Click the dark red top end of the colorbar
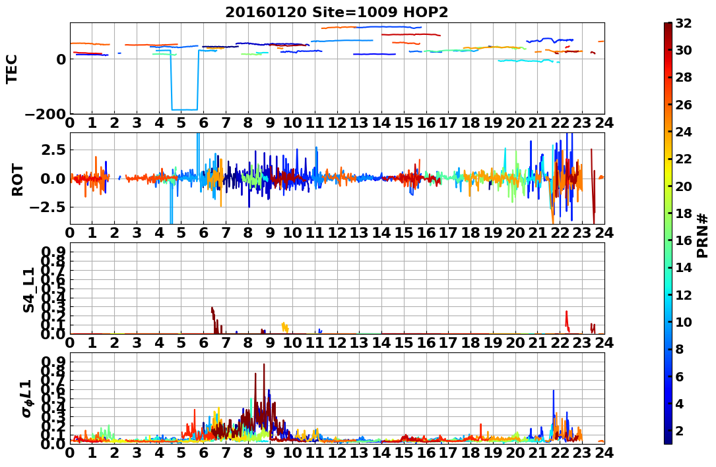 [668, 28]
